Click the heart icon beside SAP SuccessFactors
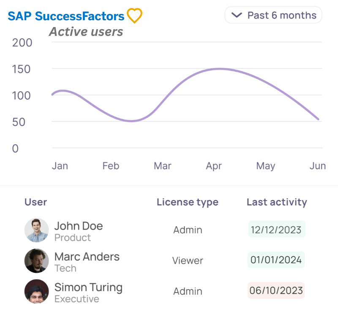This screenshot has height=309, width=338. pos(134,16)
